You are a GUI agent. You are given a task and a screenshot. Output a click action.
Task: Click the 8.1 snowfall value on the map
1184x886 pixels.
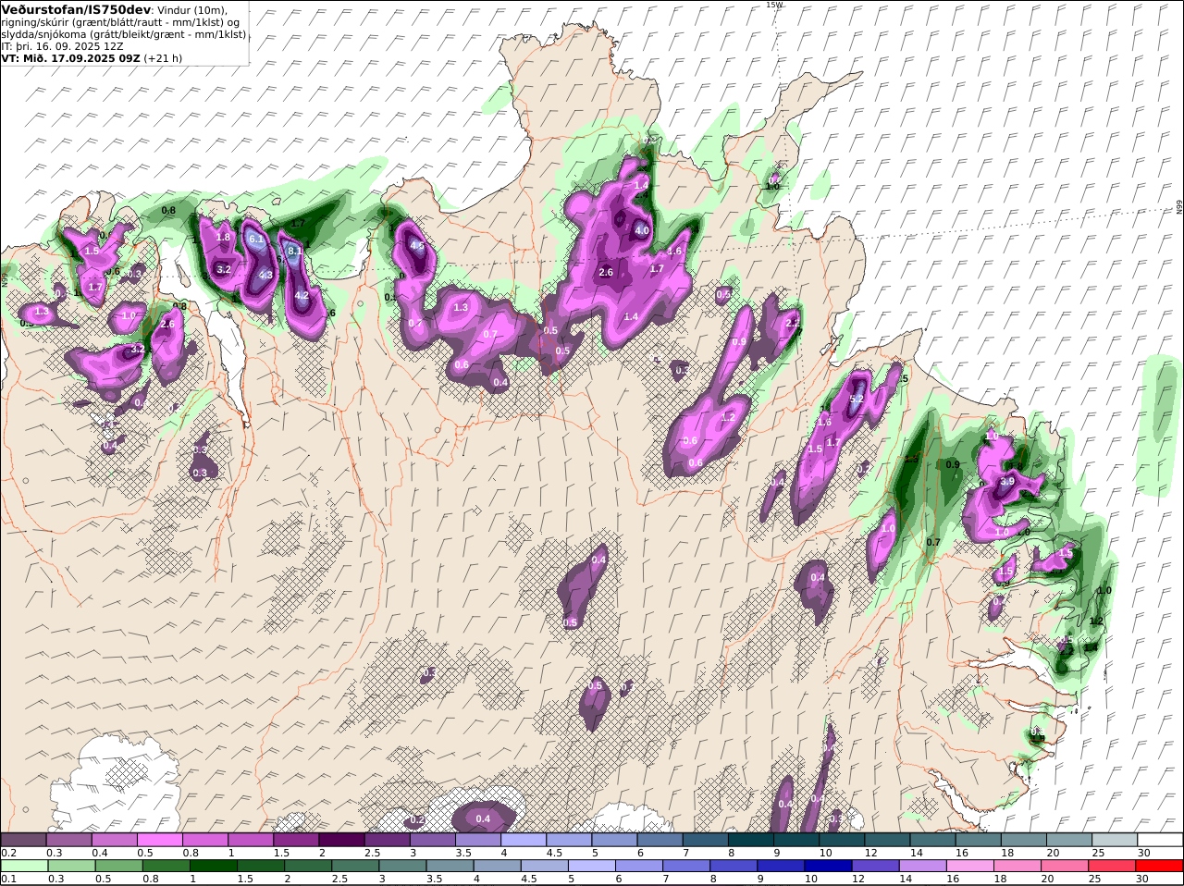(295, 251)
